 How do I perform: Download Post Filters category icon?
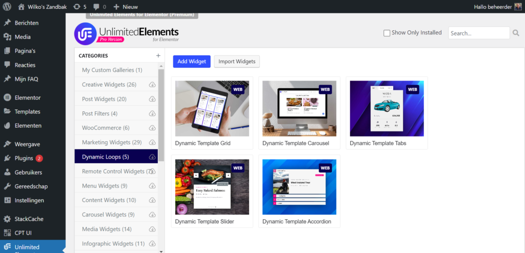[152, 113]
